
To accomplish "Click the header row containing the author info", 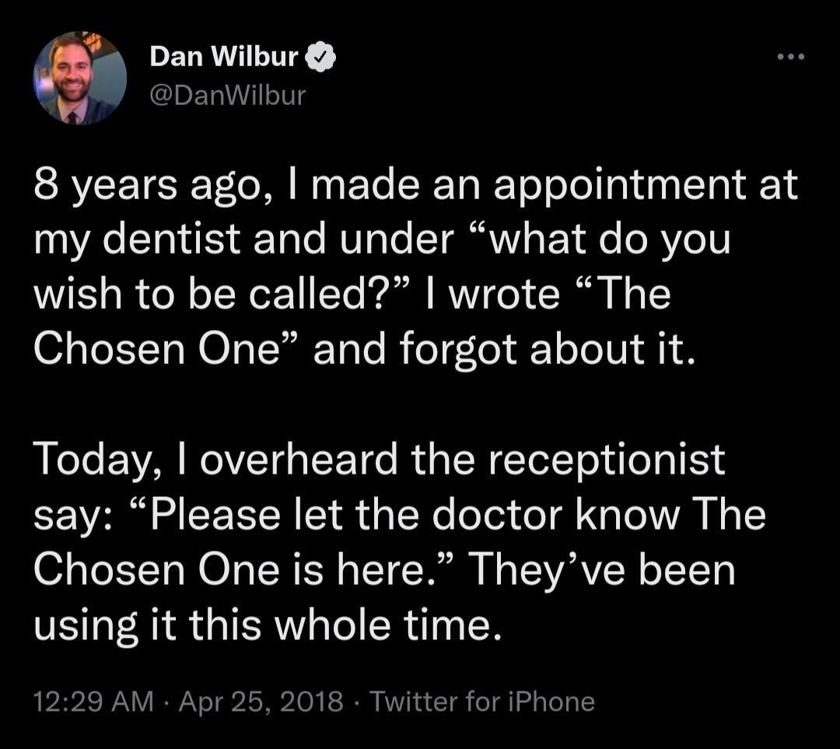I will click(x=311, y=74).
